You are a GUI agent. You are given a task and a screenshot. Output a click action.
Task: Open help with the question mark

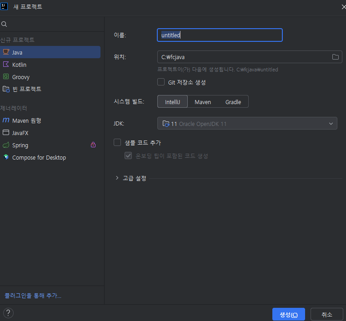pos(8,313)
